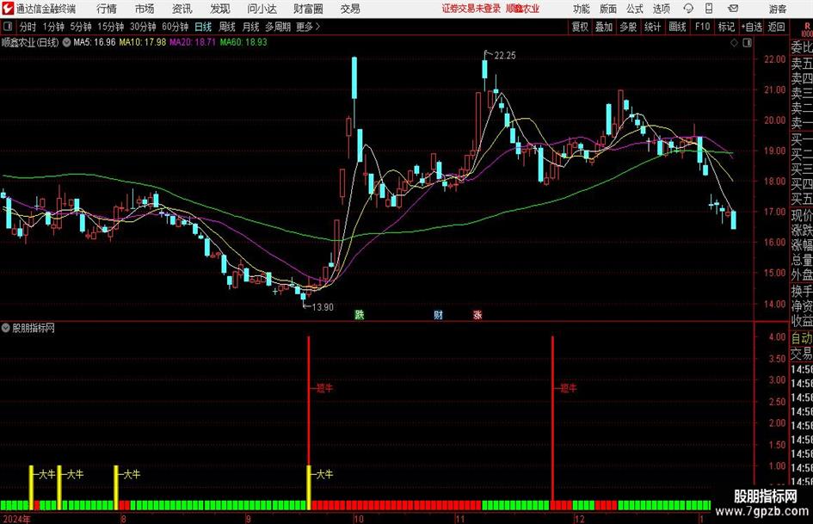
Task: Click the MA20: 18.71 indicator label
Action: [193, 42]
